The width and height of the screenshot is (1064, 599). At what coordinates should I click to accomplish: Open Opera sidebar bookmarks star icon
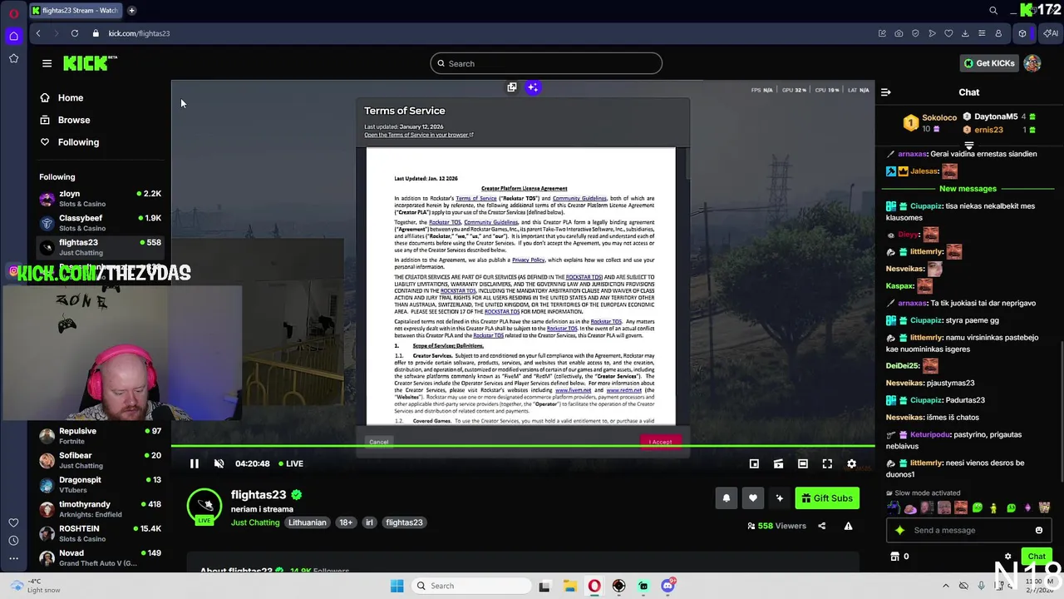tap(13, 58)
